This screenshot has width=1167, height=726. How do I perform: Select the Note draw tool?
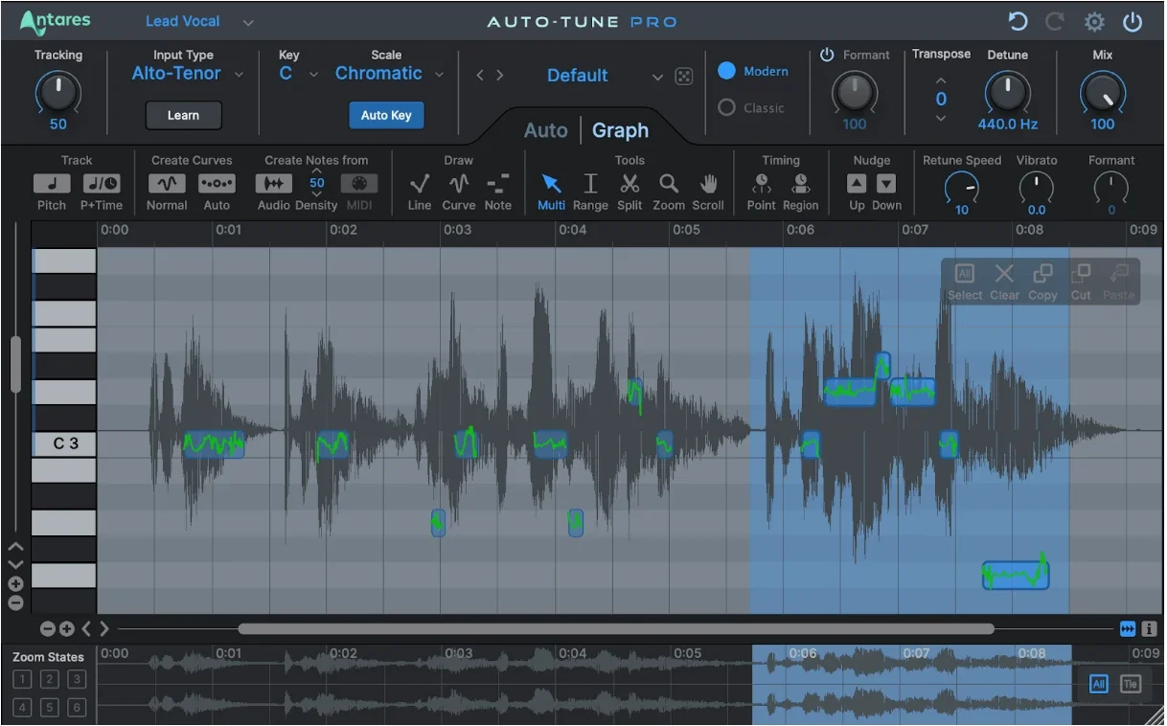click(x=497, y=183)
